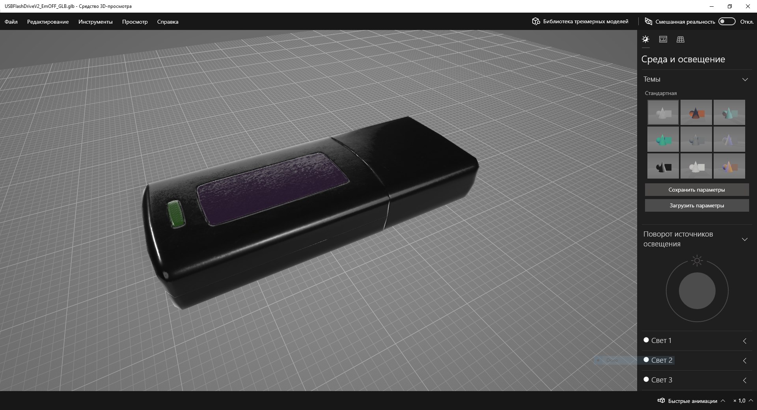757x410 pixels.
Task: Toggle the Свет 2 light dot
Action: tap(646, 360)
